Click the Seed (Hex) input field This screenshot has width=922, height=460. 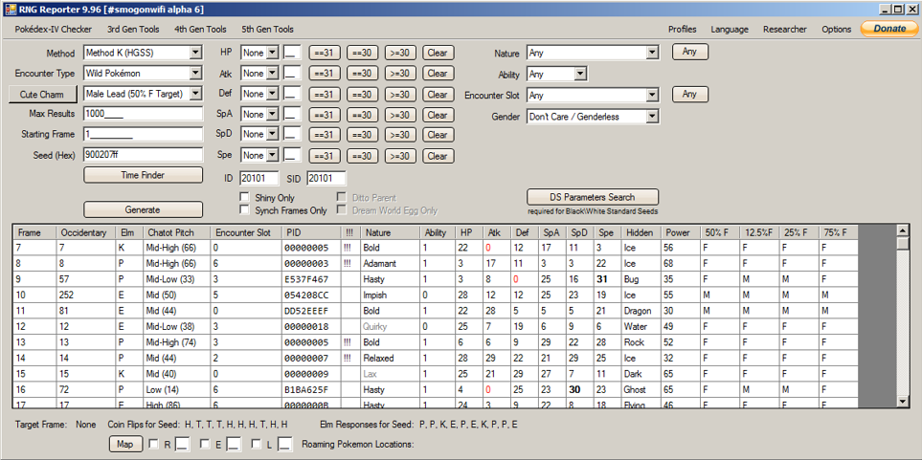(x=143, y=155)
